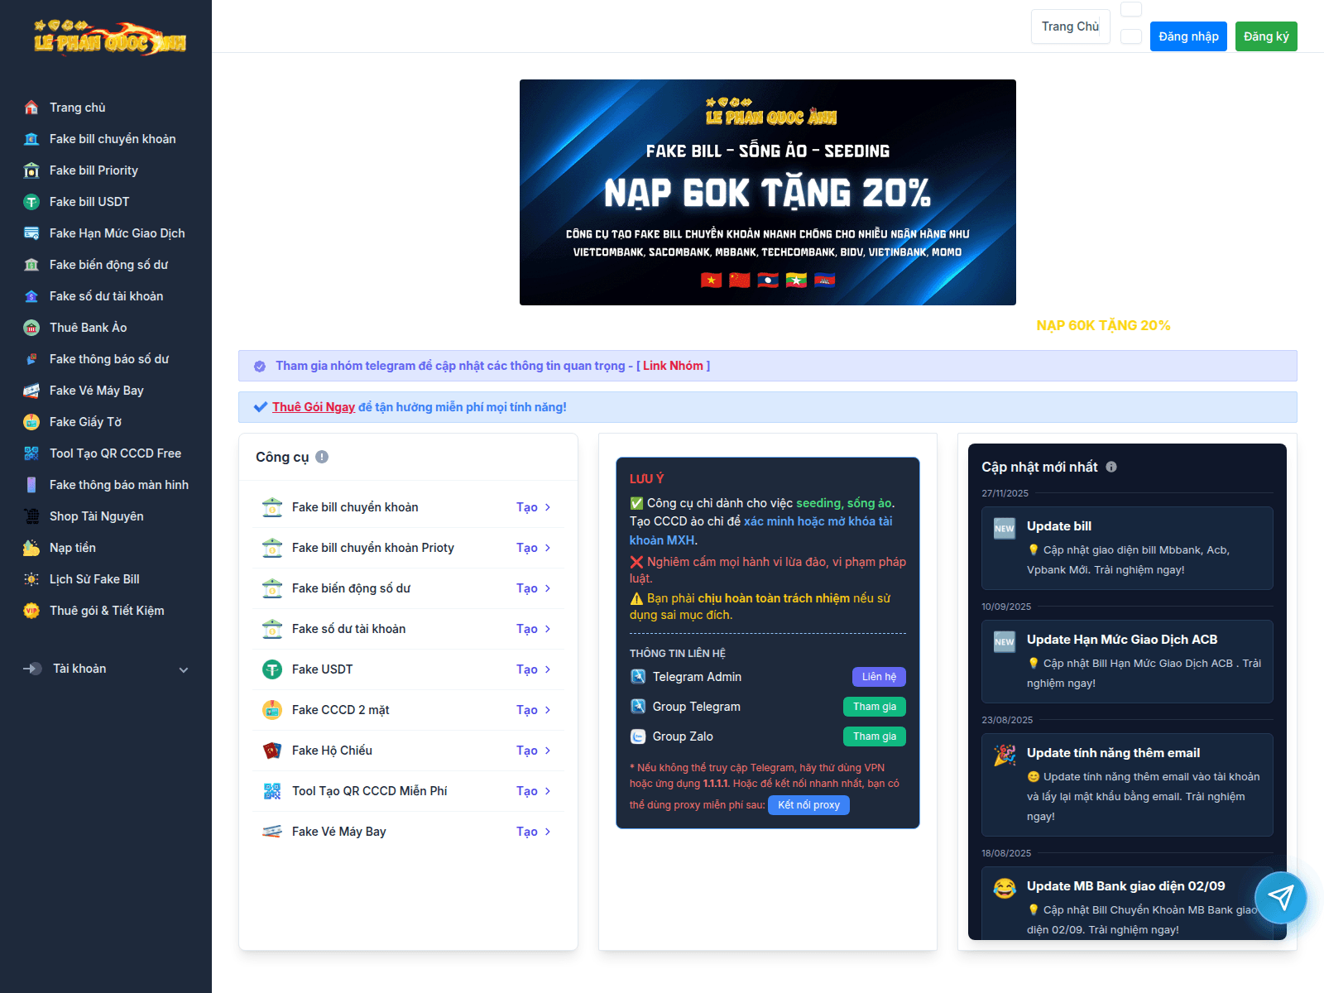Click the info icon beside Cập nhật mới nhất

1111,467
